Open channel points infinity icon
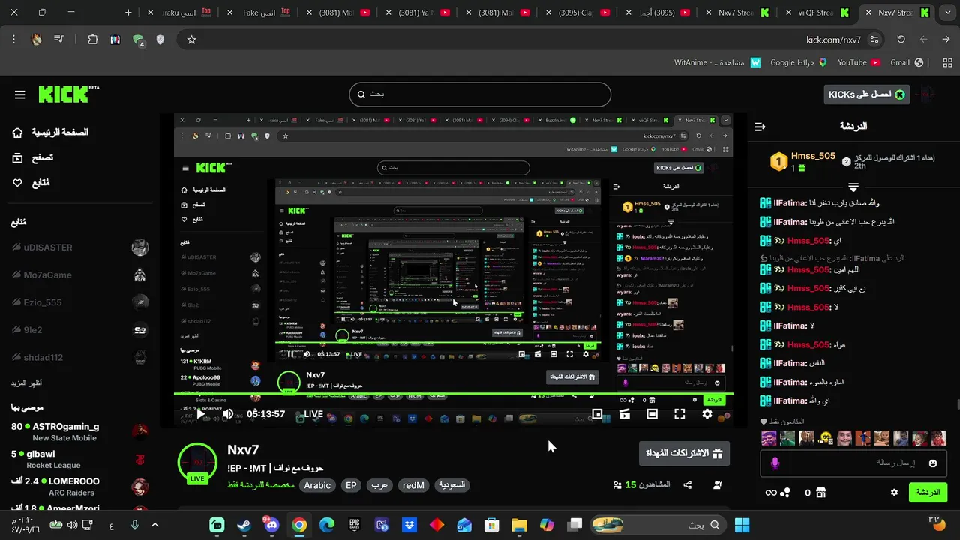The image size is (960, 540). pyautogui.click(x=778, y=493)
